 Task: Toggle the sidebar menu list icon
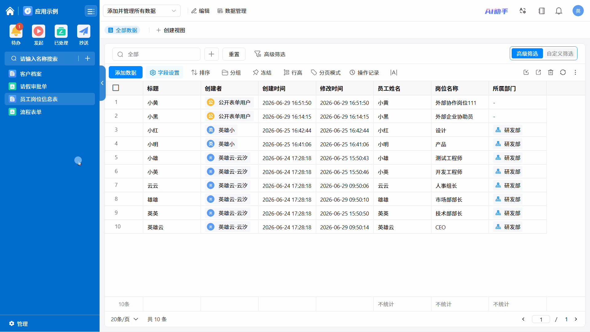tap(91, 11)
